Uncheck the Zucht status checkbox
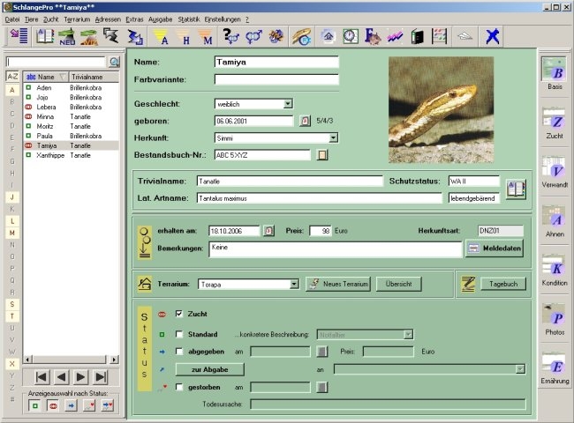 click(179, 314)
